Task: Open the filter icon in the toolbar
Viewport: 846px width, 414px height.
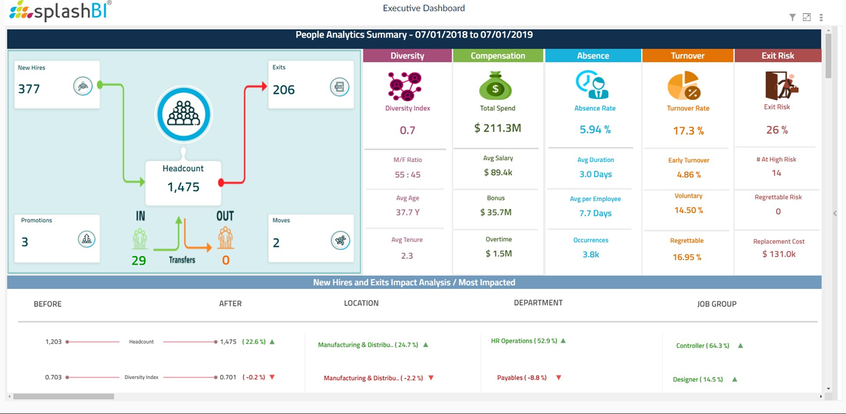Action: [x=792, y=17]
